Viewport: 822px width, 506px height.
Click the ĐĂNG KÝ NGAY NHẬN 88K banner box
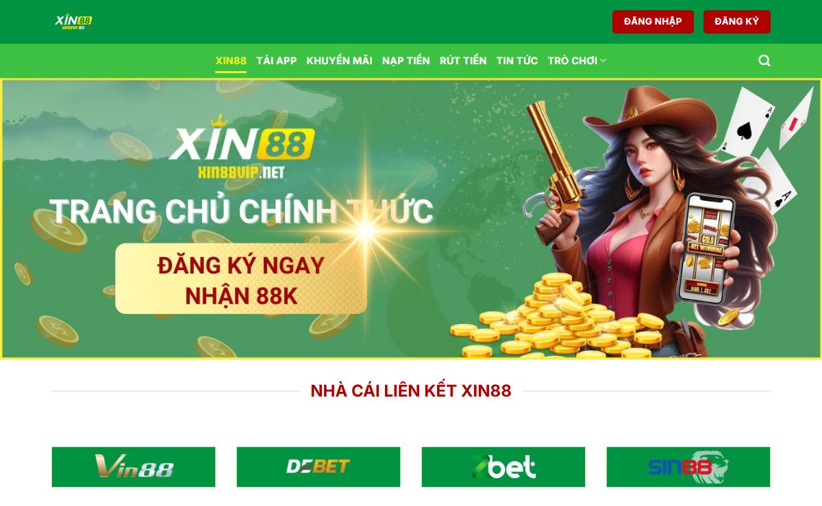point(241,279)
